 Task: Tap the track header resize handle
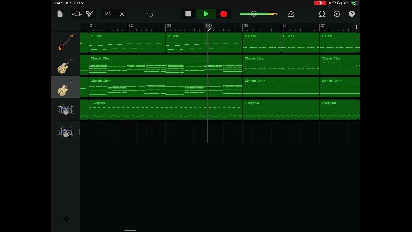coord(79,132)
